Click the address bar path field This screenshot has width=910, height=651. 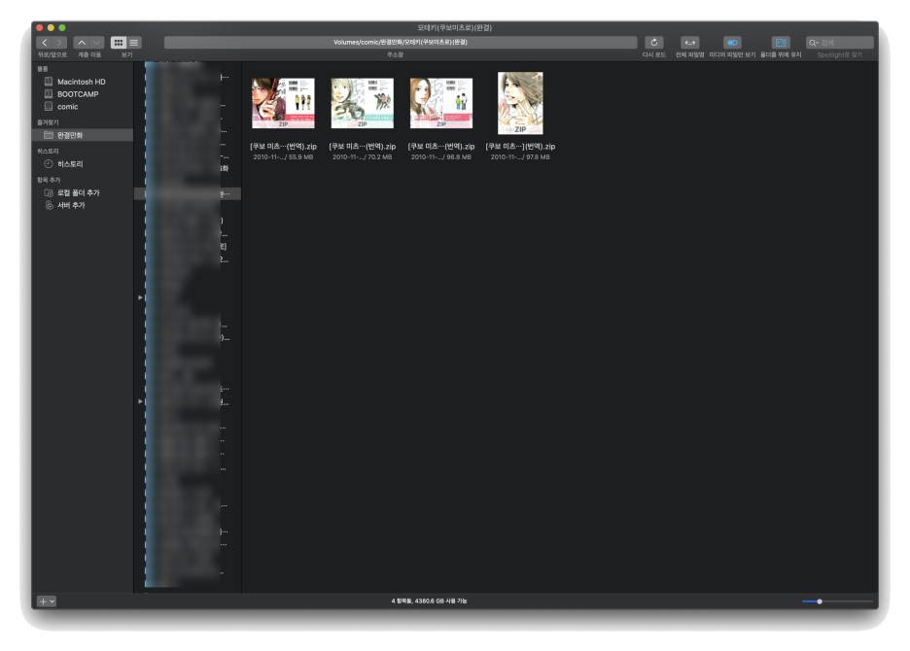pyautogui.click(x=400, y=42)
